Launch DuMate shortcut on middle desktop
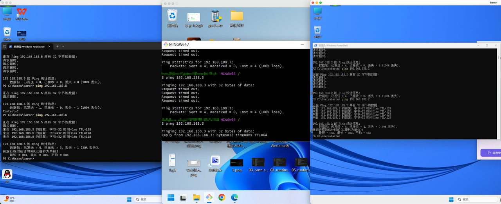 click(215, 164)
